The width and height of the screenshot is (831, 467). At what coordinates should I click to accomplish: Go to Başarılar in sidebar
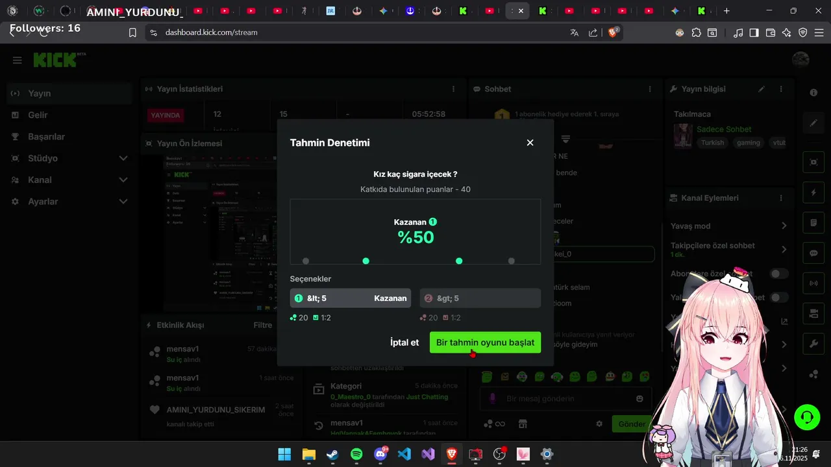pos(69,137)
